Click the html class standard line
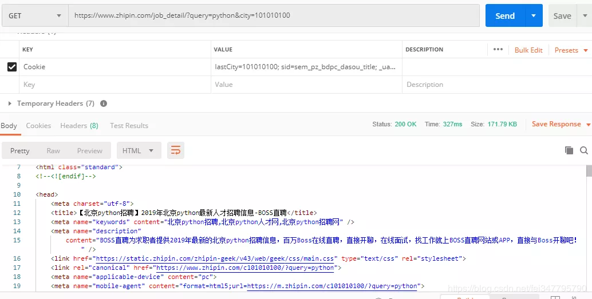Viewport: 592px width, 299px height. tap(79, 167)
